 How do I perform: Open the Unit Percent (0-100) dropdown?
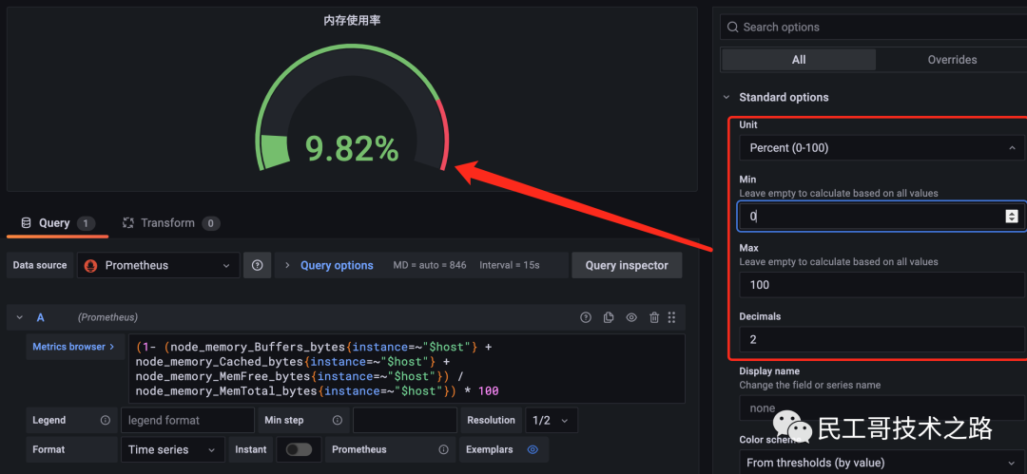point(882,148)
